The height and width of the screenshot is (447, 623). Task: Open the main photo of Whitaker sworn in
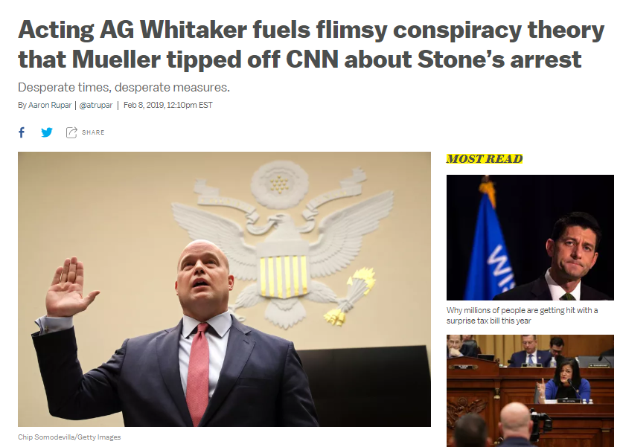pyautogui.click(x=224, y=289)
